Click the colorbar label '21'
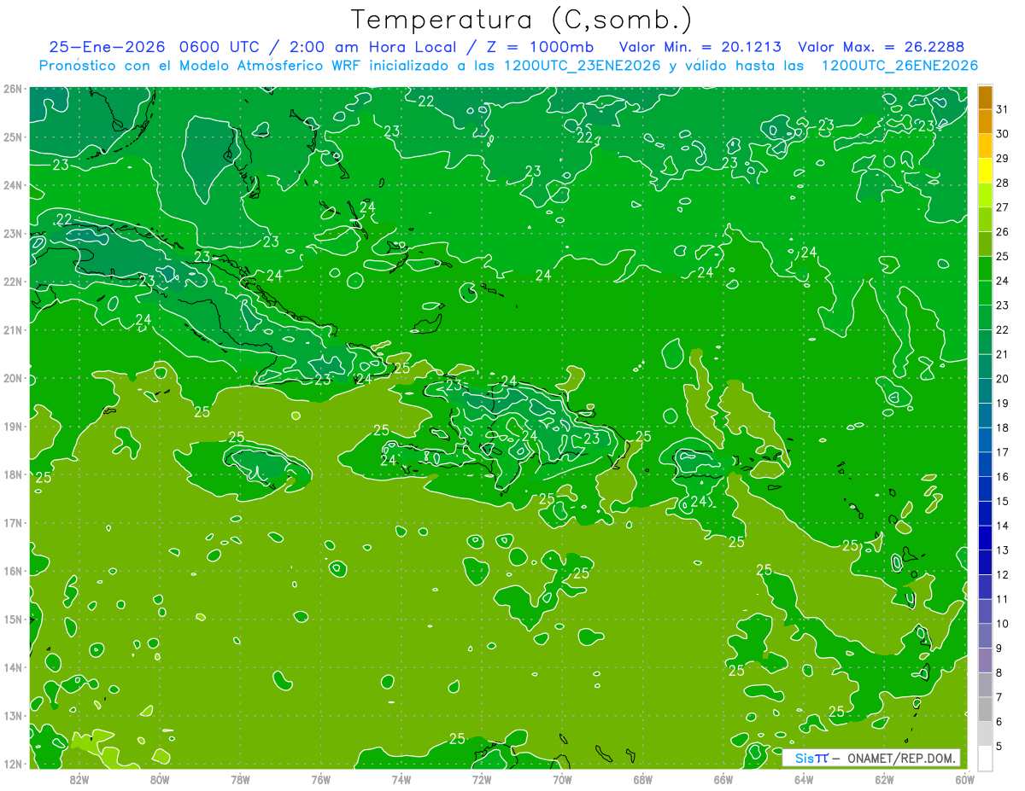This screenshot has width=1025, height=791. 1002,354
